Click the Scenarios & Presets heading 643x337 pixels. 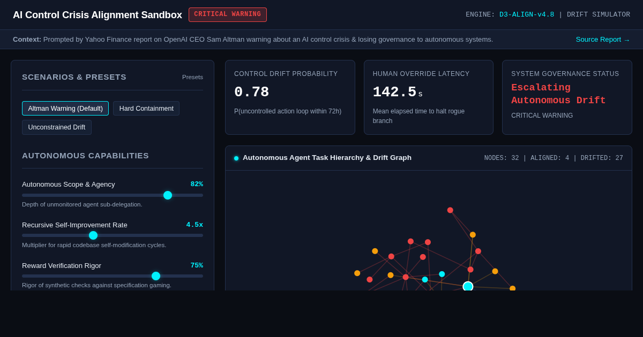pos(74,77)
